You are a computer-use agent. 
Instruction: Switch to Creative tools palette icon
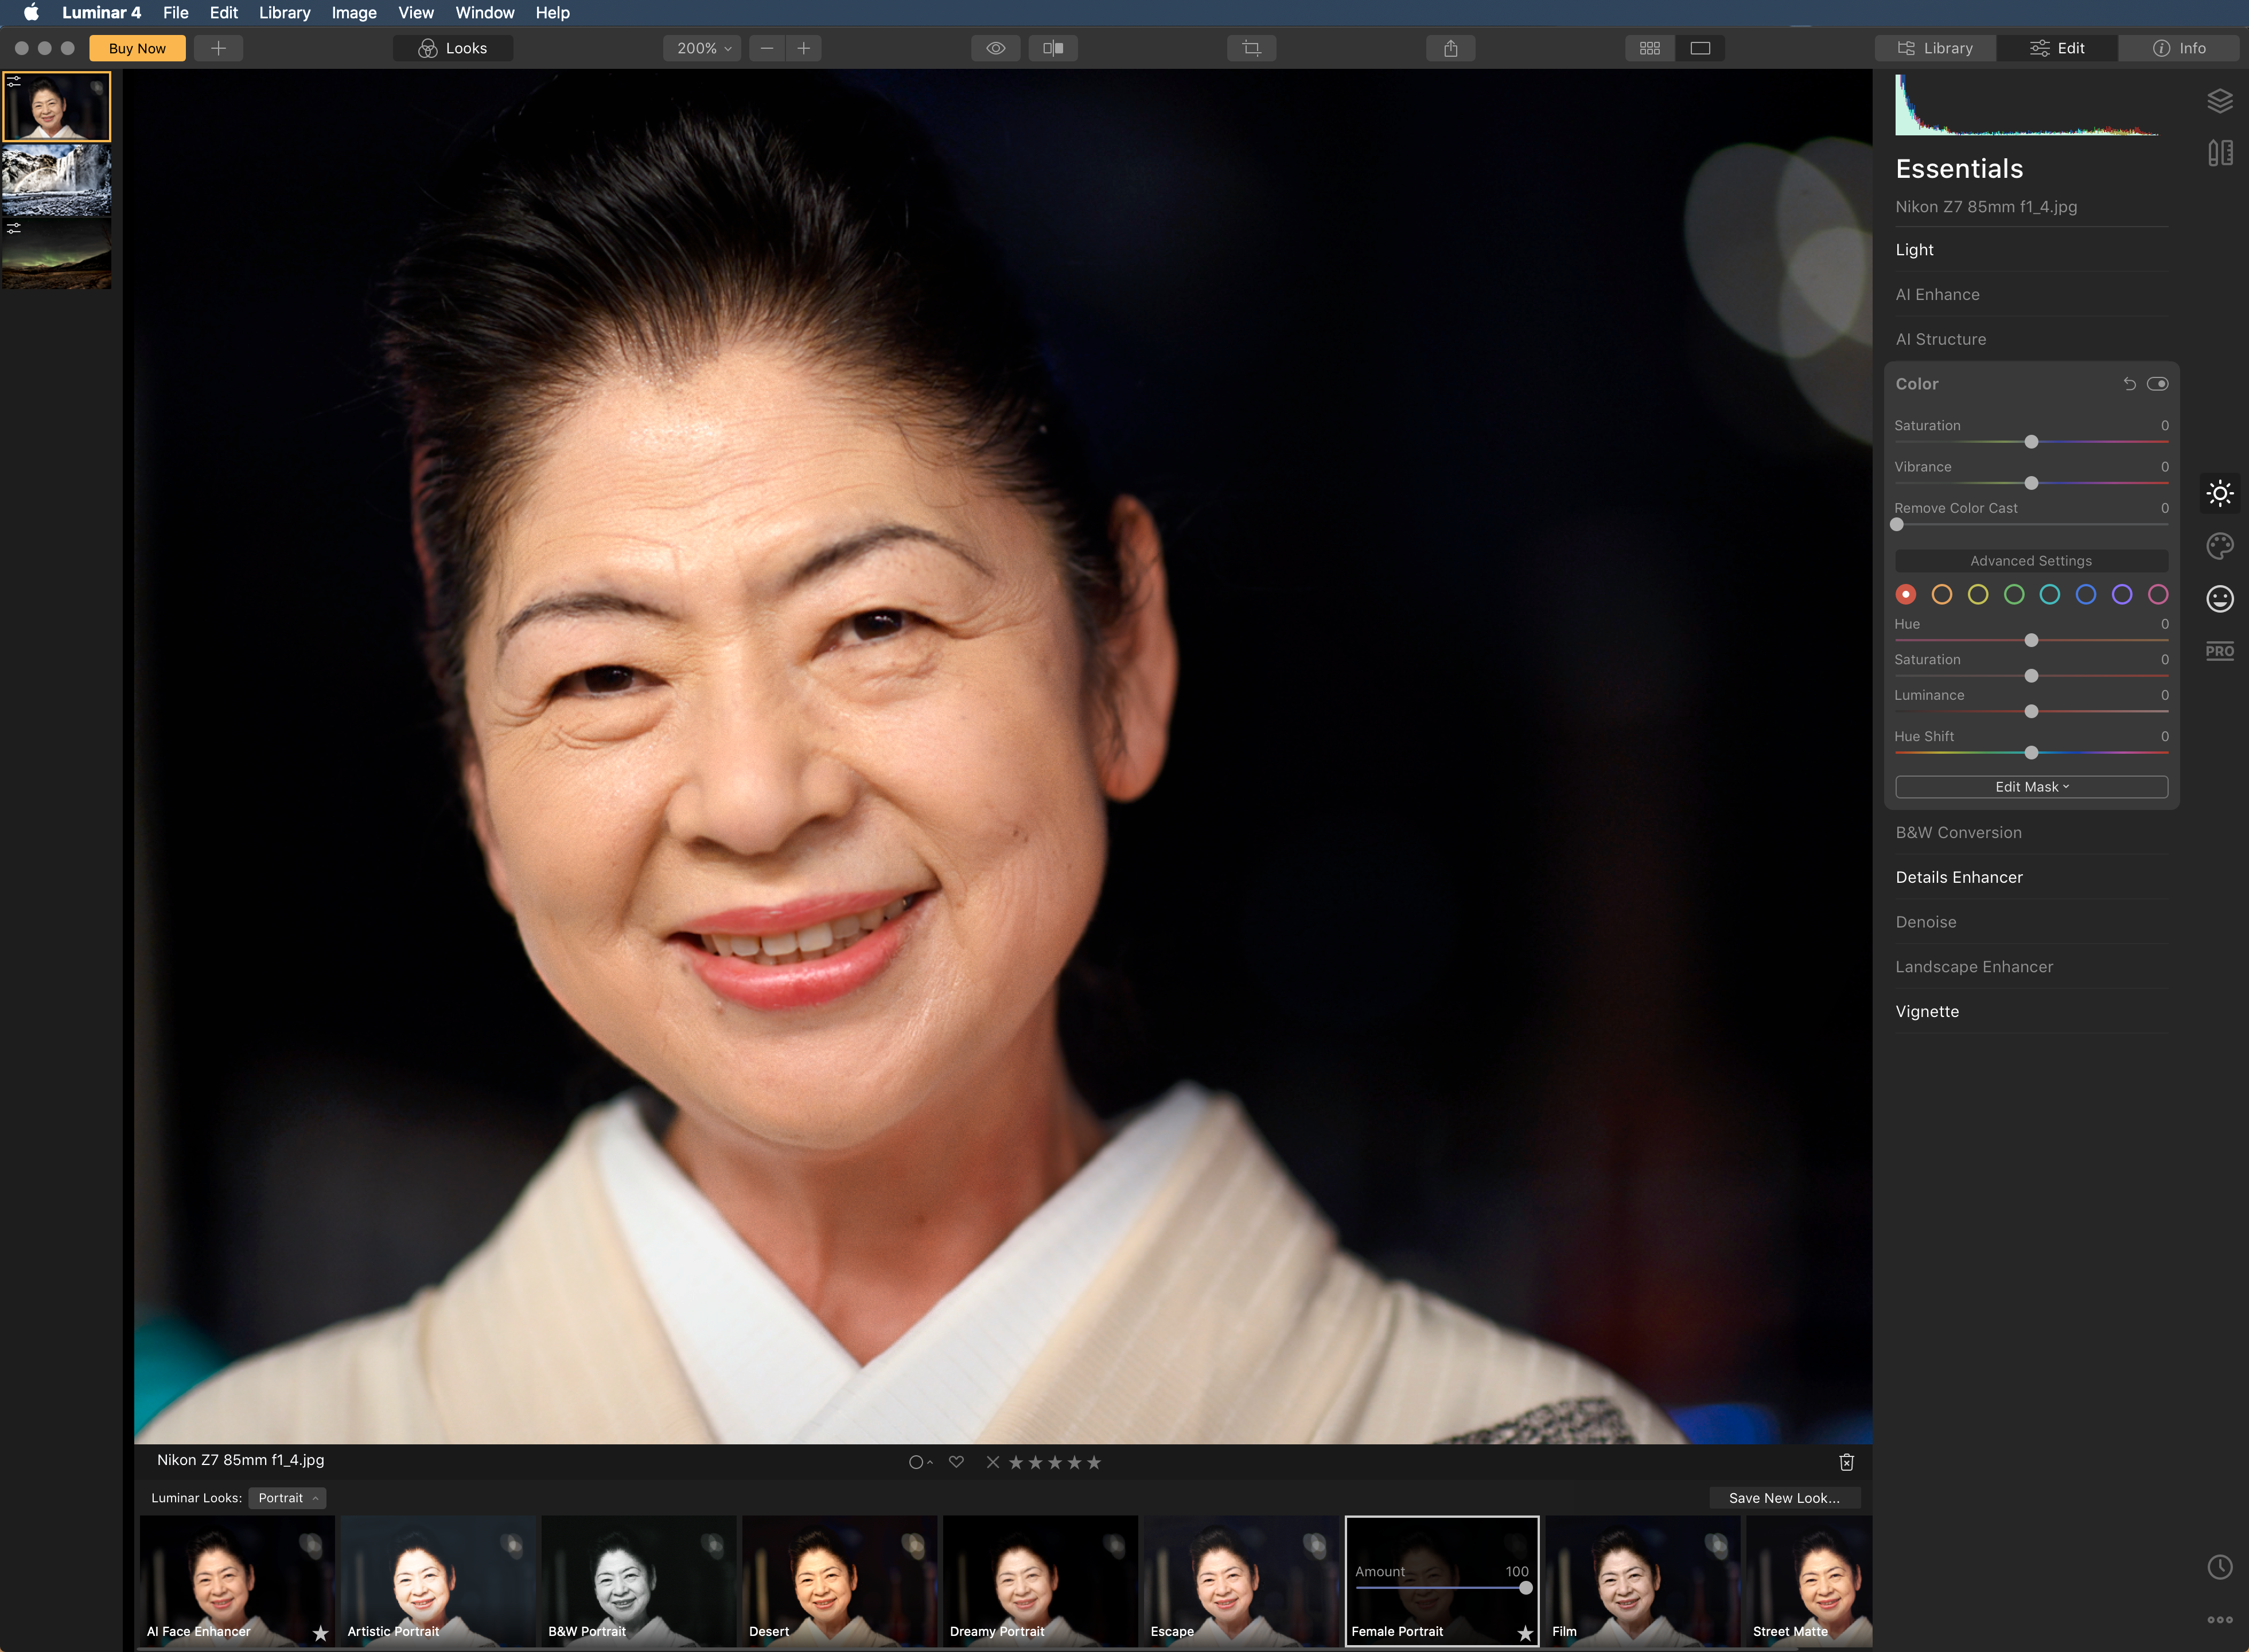pos(2219,546)
